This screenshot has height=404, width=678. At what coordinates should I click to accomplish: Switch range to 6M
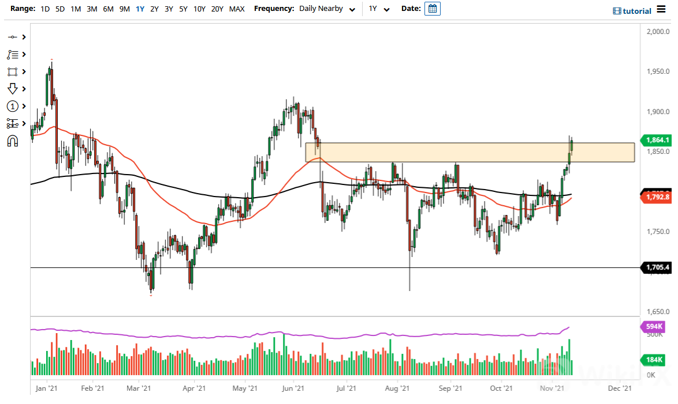pyautogui.click(x=108, y=9)
